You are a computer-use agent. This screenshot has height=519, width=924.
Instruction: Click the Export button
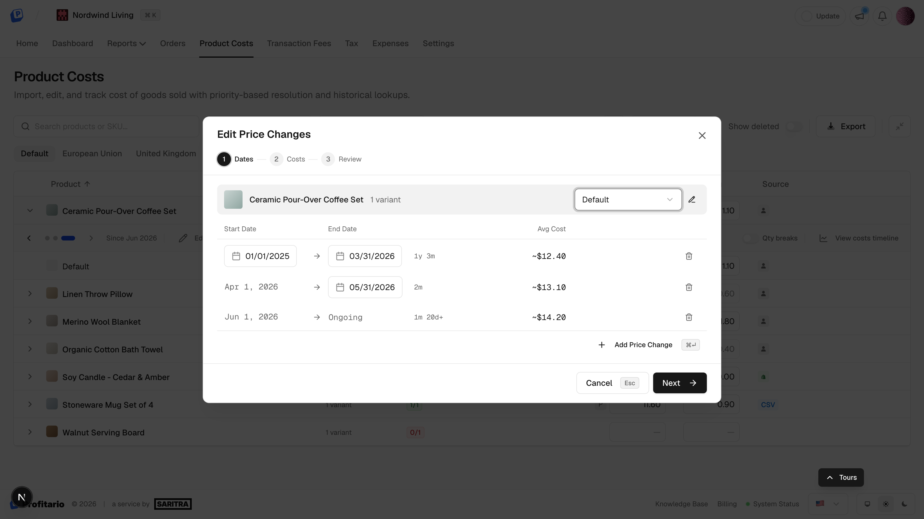tap(846, 127)
